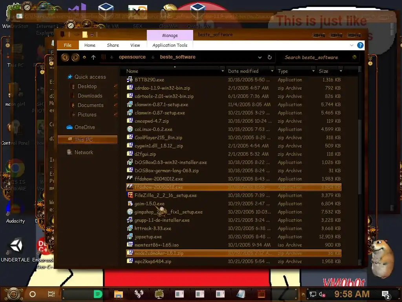Image resolution: width=402 pixels, height=302 pixels.
Task: Switch to the View ribbon tab
Action: [135, 45]
